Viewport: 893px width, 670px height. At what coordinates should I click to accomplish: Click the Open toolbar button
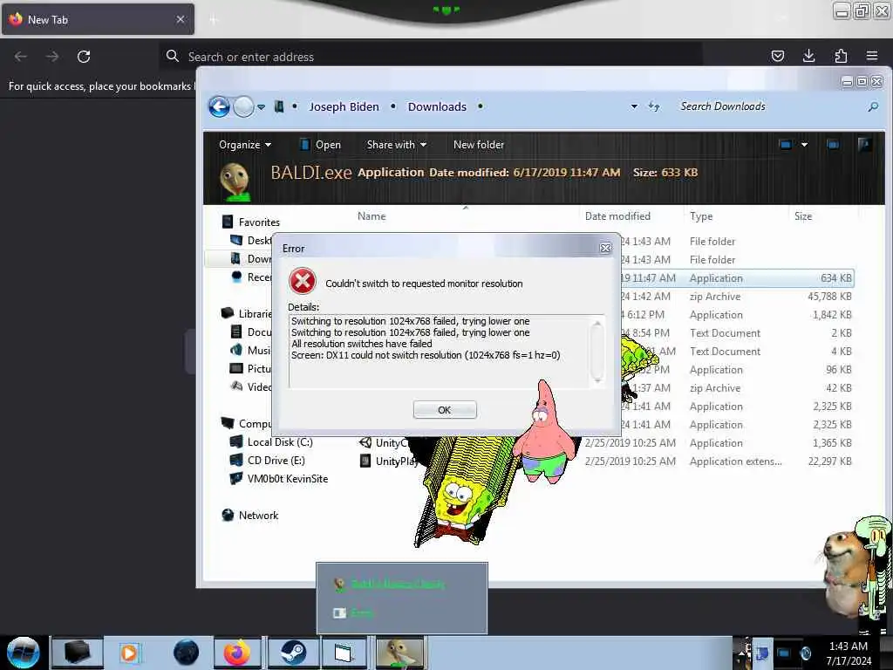pyautogui.click(x=321, y=145)
